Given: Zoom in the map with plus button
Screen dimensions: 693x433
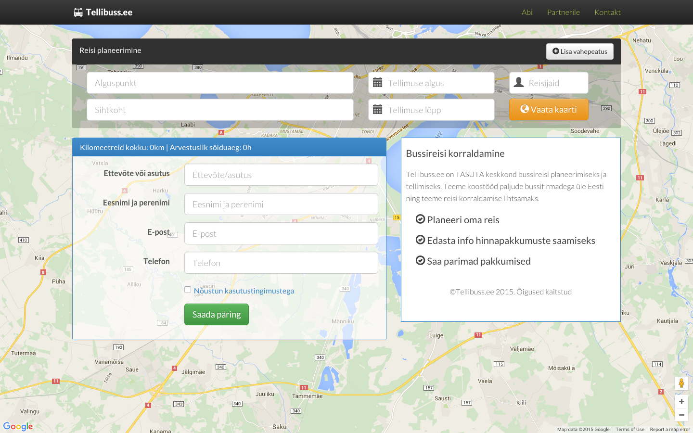Looking at the screenshot, I should [681, 401].
